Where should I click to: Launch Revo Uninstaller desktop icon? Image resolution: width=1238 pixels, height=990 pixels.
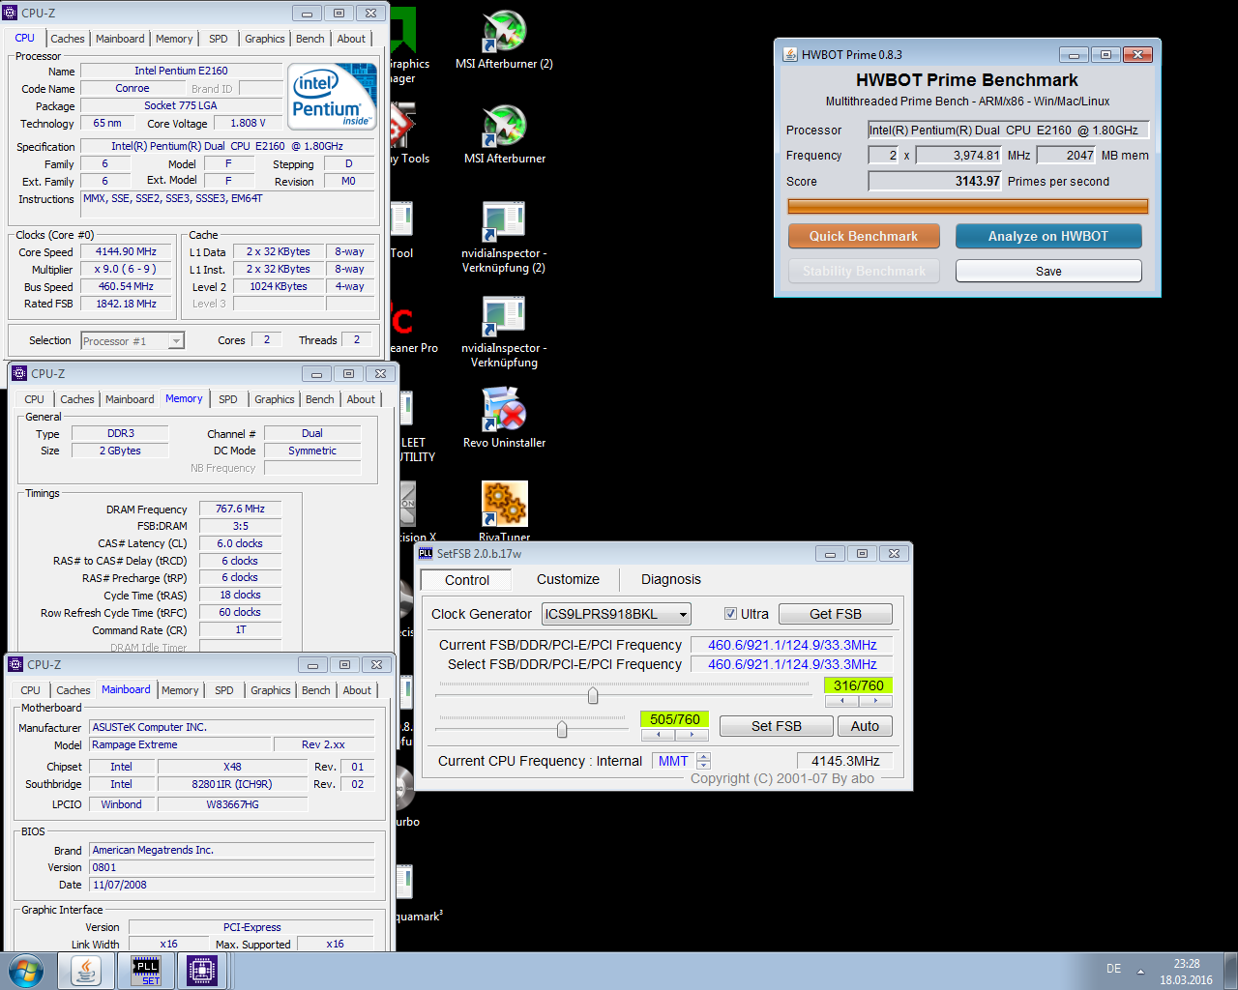click(504, 419)
